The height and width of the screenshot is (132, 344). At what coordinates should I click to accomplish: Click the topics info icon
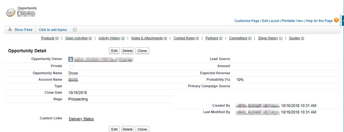tap(75, 30)
